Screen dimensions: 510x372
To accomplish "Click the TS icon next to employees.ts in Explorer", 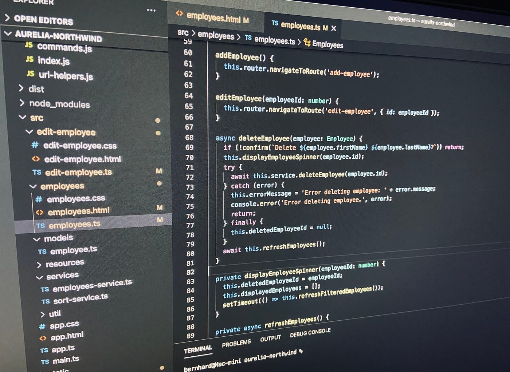I will point(41,226).
